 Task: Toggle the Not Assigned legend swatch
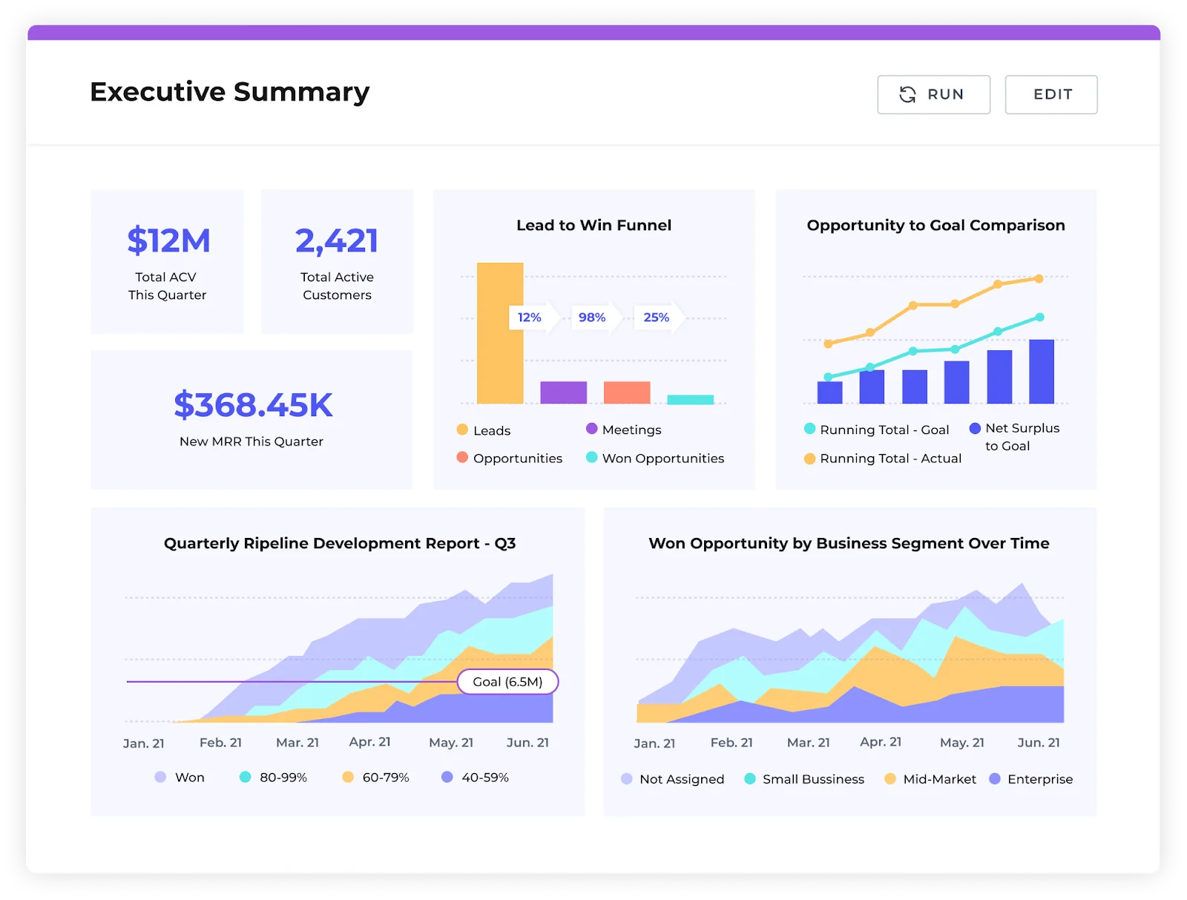(x=627, y=779)
